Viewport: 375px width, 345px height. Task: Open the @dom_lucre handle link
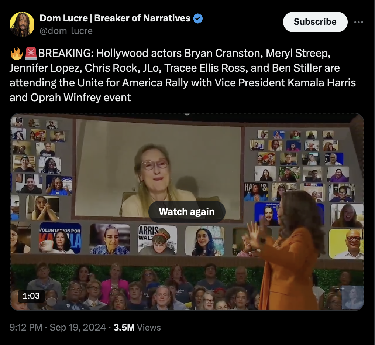pos(66,31)
